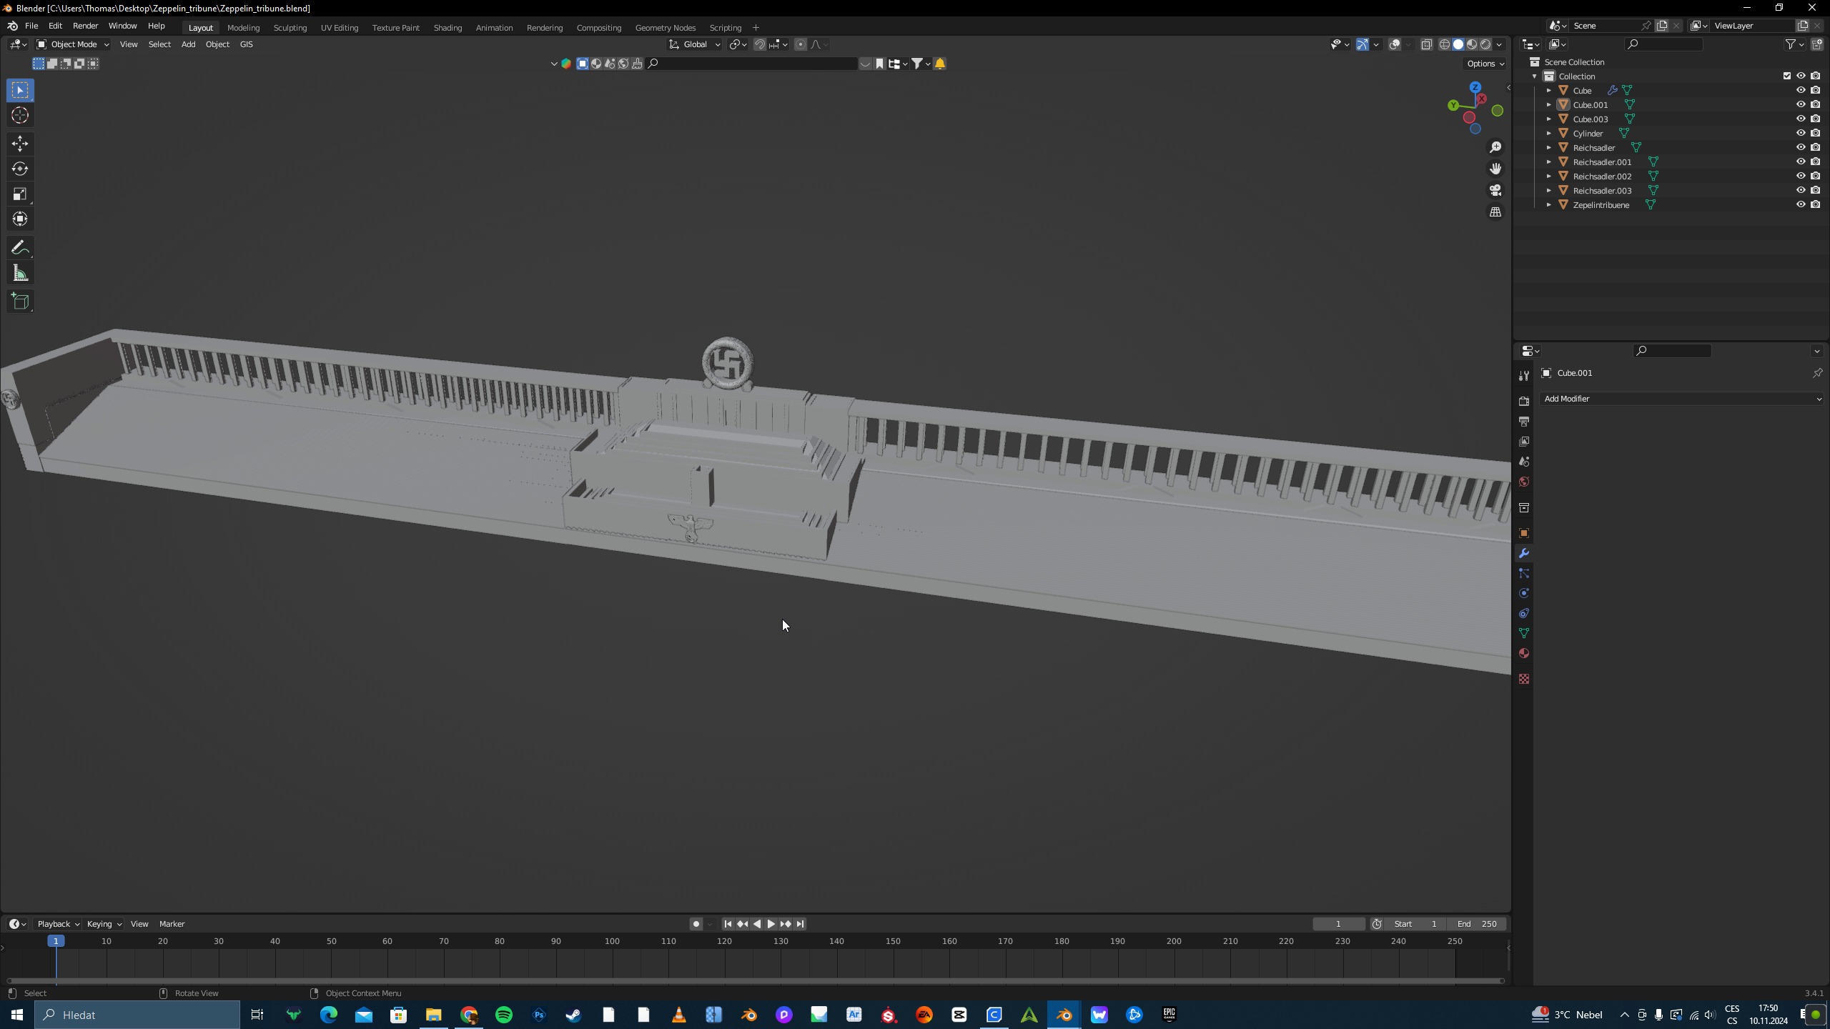Switch to Geometry Nodes workspace tab

[x=665, y=28]
